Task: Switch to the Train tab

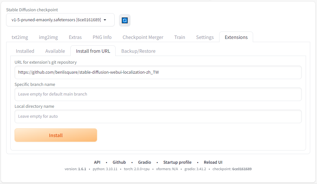Action: pos(179,37)
